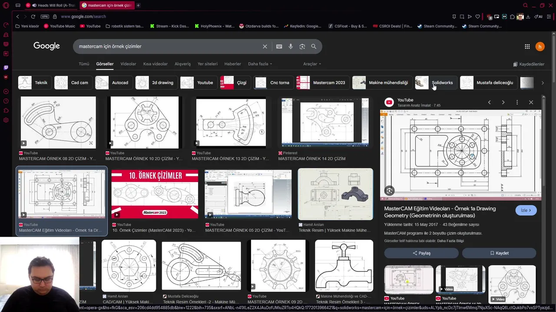Open sidebar settings gear icon
The height and width of the screenshot is (312, 556).
(x=6, y=120)
